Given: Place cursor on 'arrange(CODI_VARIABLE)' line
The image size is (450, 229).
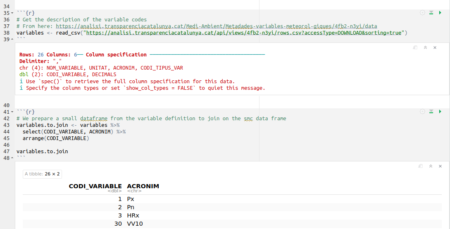Looking at the screenshot, I should [56, 138].
